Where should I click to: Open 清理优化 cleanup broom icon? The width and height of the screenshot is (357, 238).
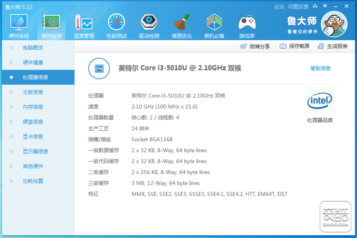[x=182, y=22]
